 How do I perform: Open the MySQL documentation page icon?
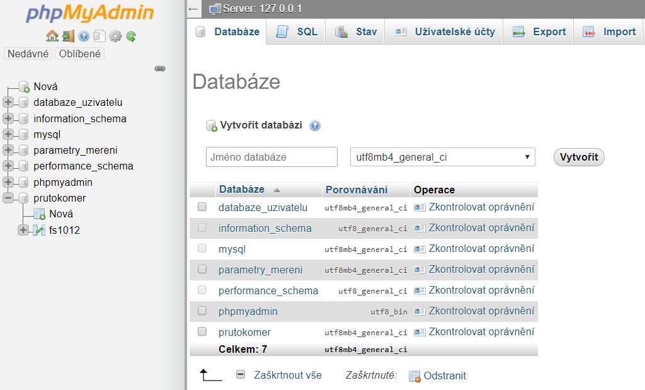point(99,36)
